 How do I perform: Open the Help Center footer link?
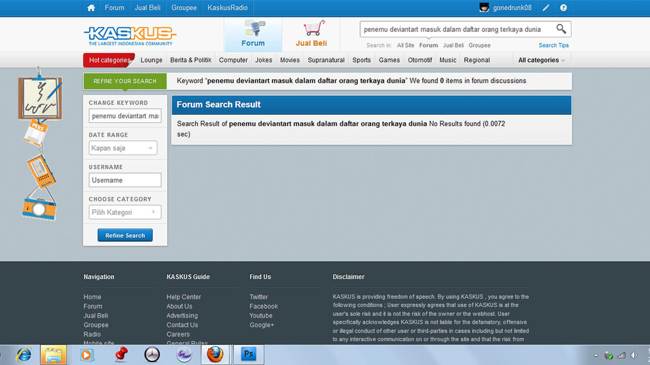click(x=184, y=297)
